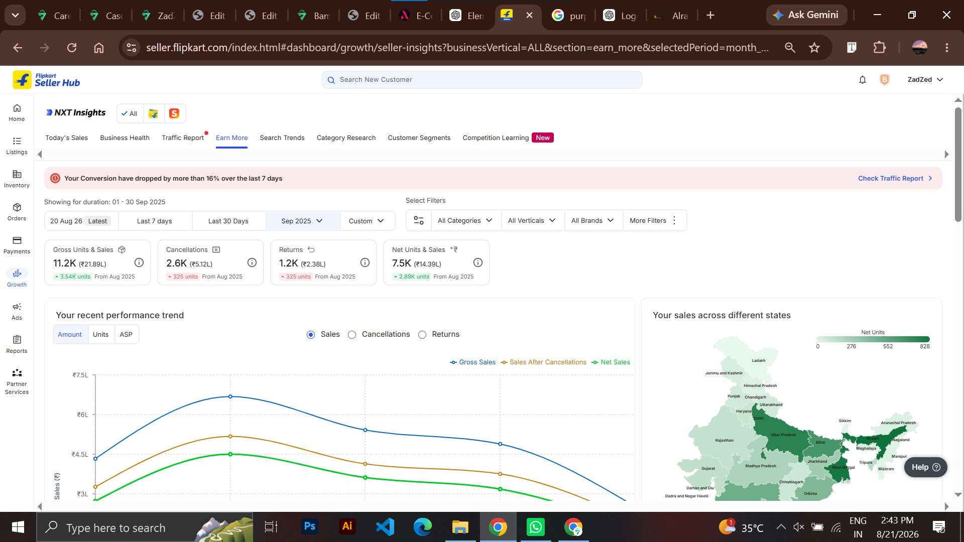The width and height of the screenshot is (964, 542).
Task: Click the Search New Customer field
Action: click(482, 80)
